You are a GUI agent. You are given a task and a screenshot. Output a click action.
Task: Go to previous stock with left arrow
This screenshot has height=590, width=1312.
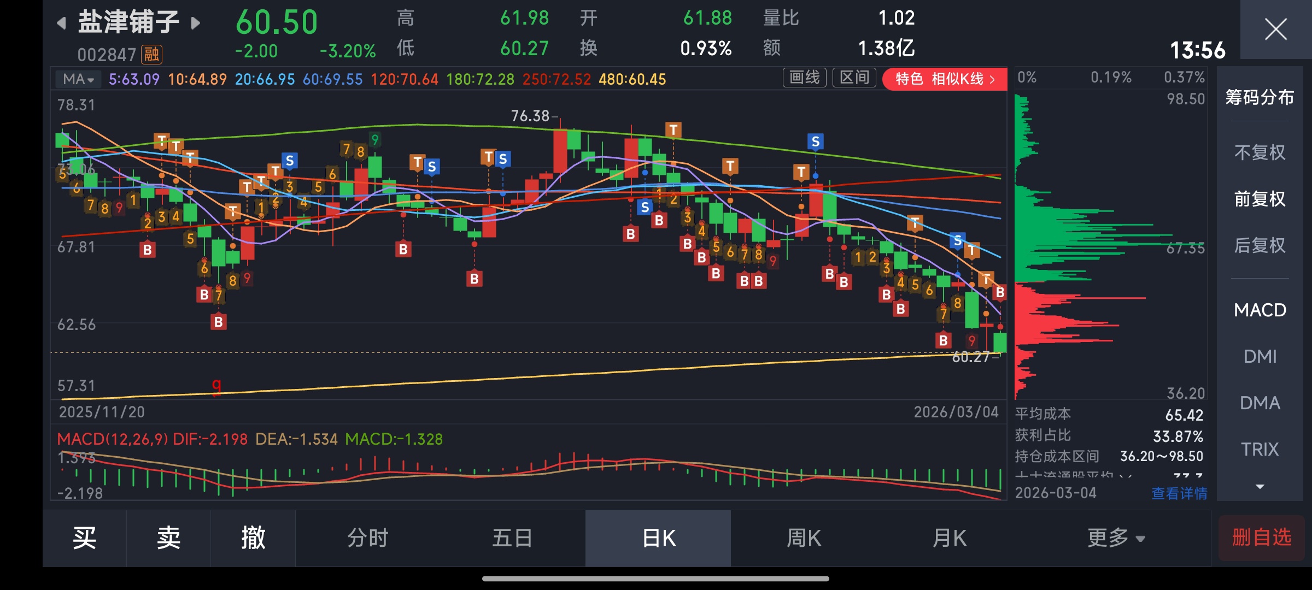point(62,23)
